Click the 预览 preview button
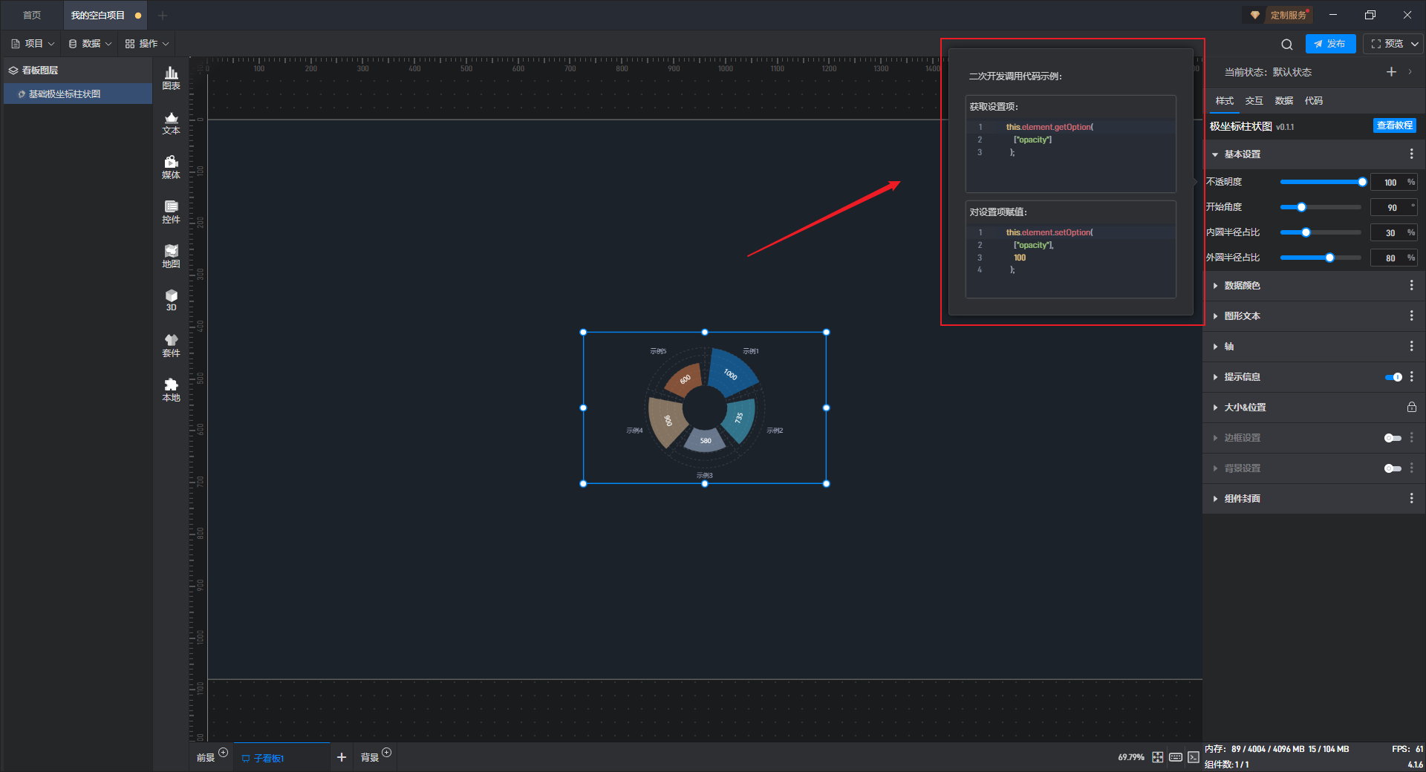 pyautogui.click(x=1387, y=44)
